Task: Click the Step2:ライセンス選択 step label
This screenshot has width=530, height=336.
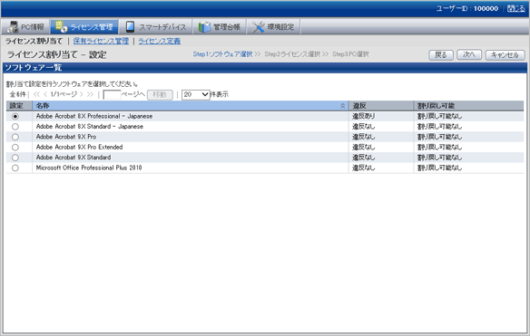Action: click(292, 54)
